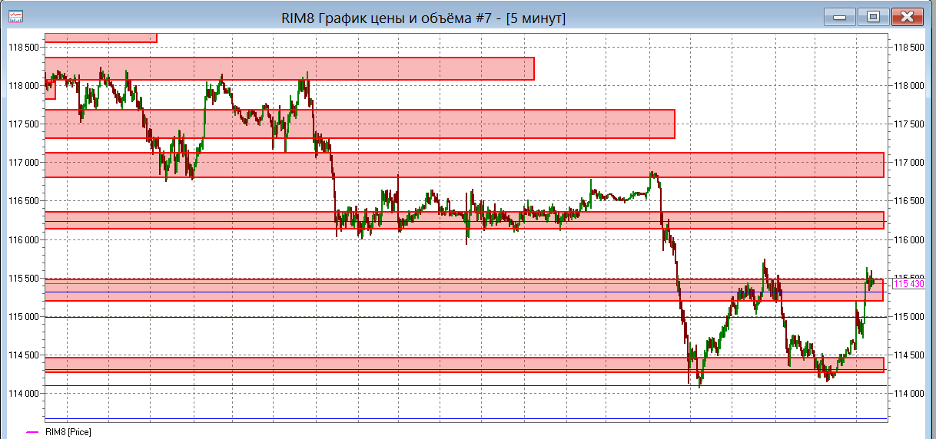The image size is (936, 439).
Task: Select the red zone just below 114 500
Action: [x=464, y=365]
